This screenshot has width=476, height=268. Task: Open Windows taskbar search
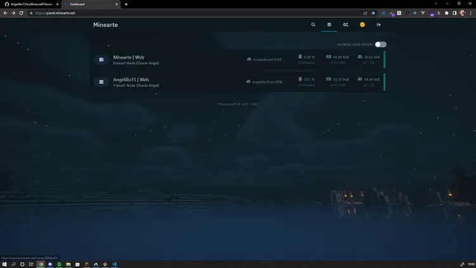point(13,264)
